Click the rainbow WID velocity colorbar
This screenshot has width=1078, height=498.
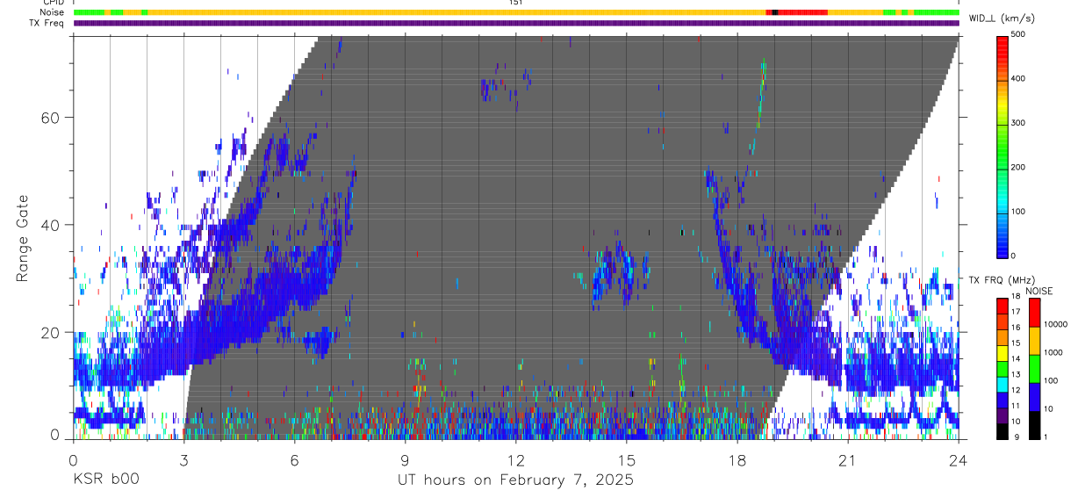[x=1002, y=147]
